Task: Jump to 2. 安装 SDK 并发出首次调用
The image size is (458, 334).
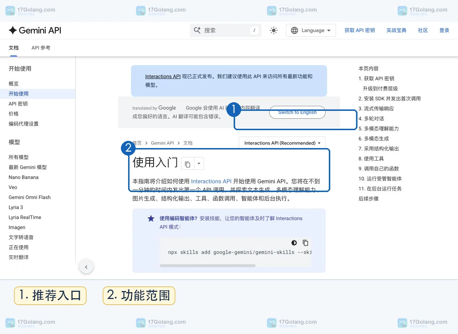Action: (390, 99)
